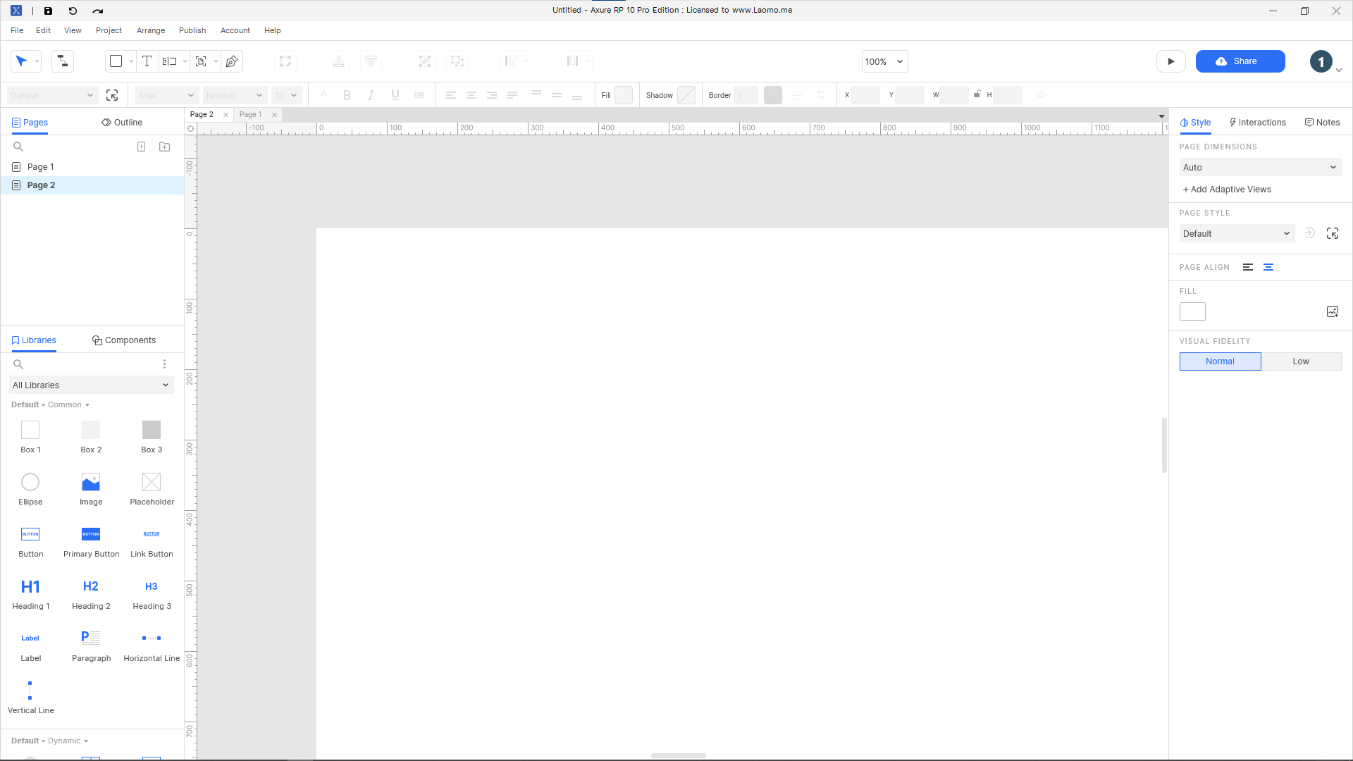Image resolution: width=1353 pixels, height=761 pixels.
Task: Click the Preview play button
Action: coord(1170,61)
